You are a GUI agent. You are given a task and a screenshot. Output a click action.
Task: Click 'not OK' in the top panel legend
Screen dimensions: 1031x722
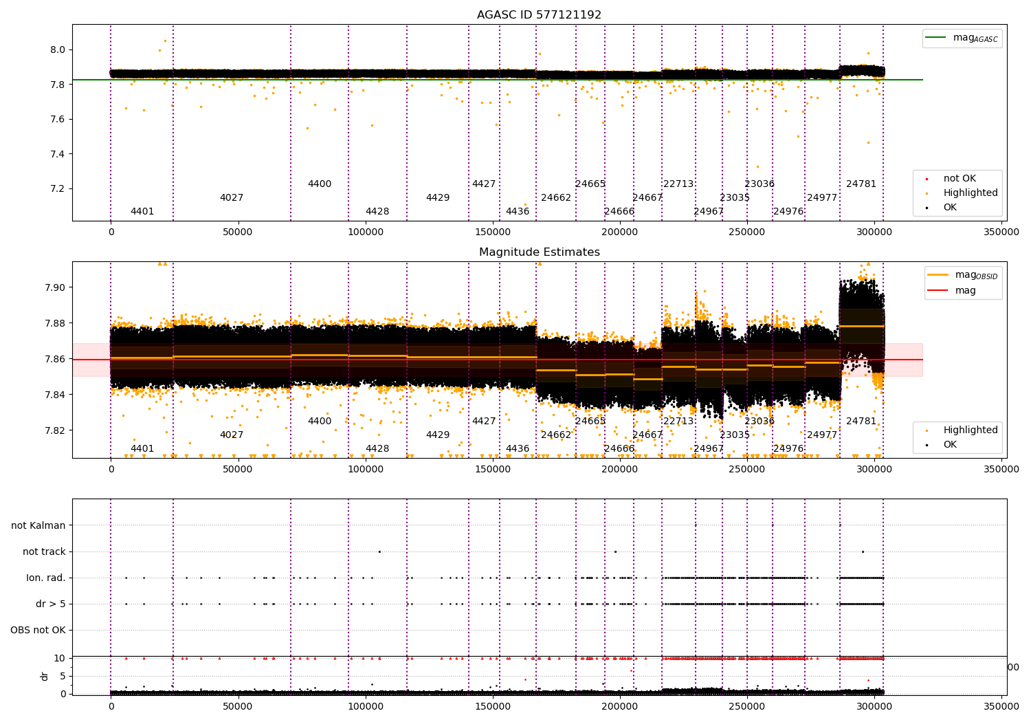pos(958,179)
